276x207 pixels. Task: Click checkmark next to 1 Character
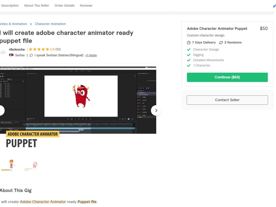189,65
